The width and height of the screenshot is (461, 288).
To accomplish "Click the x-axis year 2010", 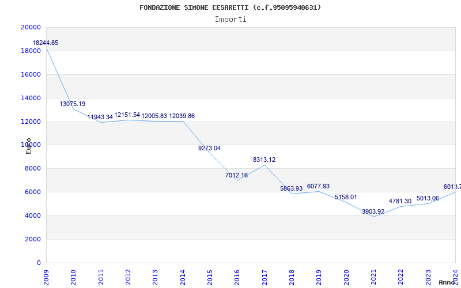I will pyautogui.click(x=73, y=277).
